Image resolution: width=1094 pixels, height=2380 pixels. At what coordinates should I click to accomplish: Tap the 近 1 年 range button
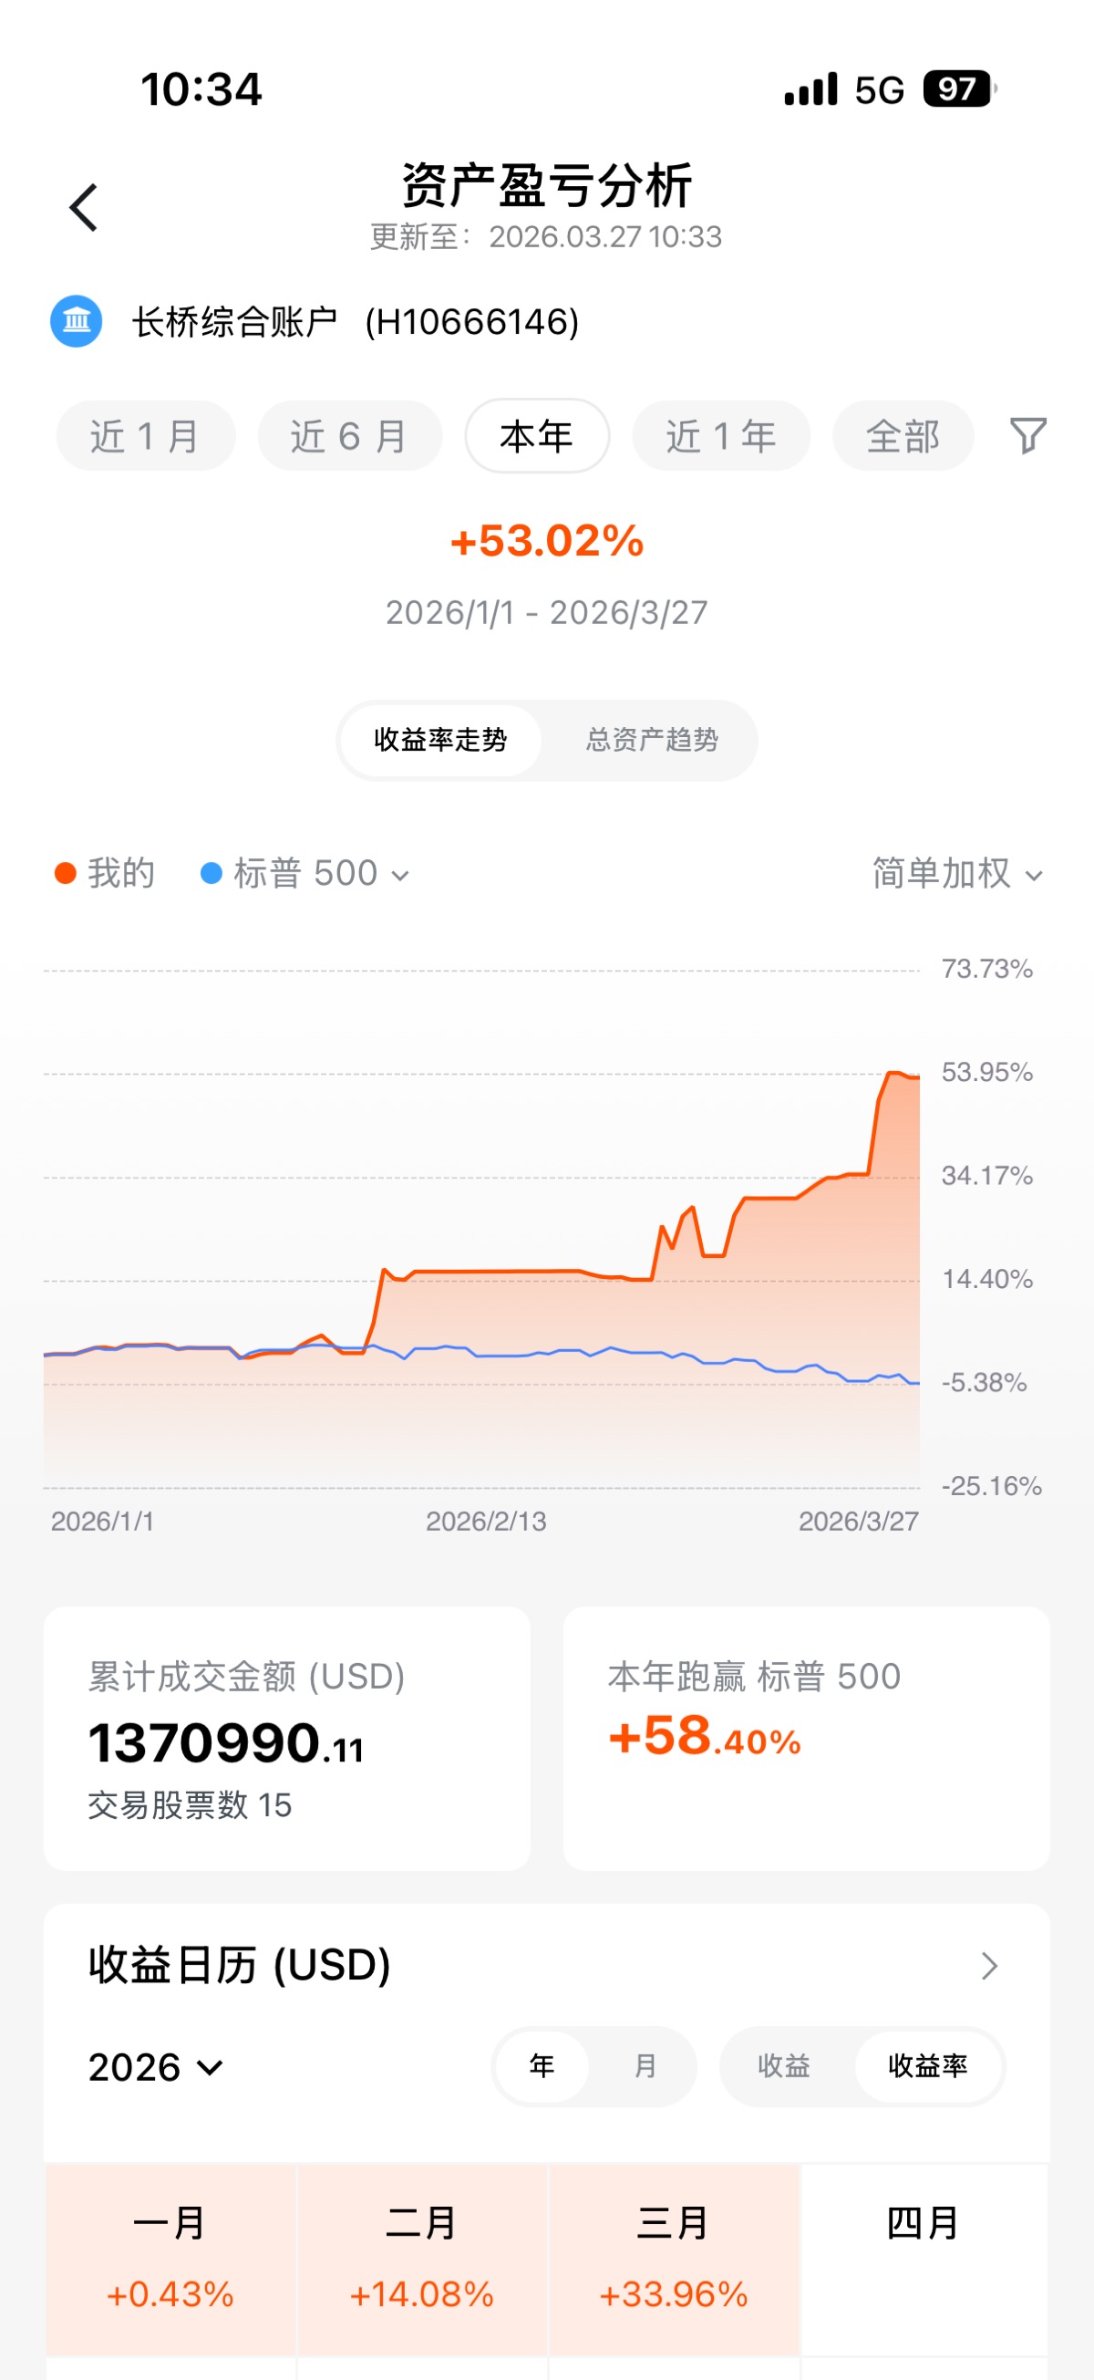(x=720, y=435)
